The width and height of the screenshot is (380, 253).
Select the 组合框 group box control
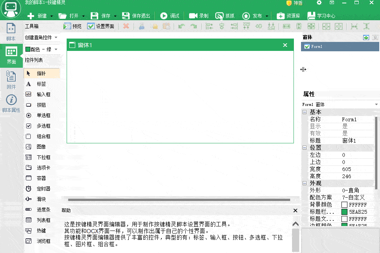pos(42,136)
